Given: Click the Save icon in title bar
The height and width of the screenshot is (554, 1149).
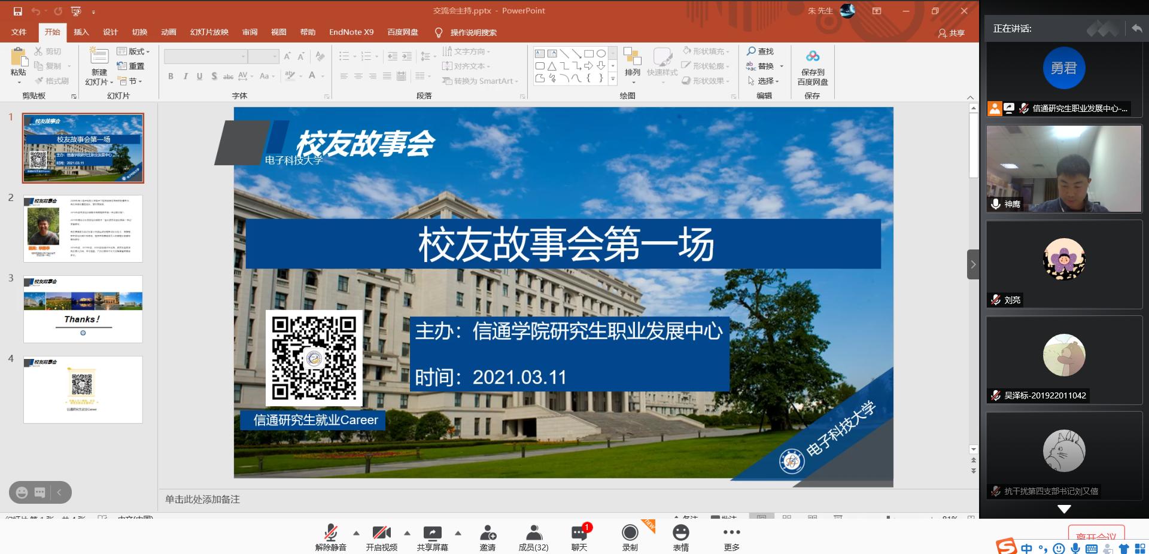Looking at the screenshot, I should 17,11.
